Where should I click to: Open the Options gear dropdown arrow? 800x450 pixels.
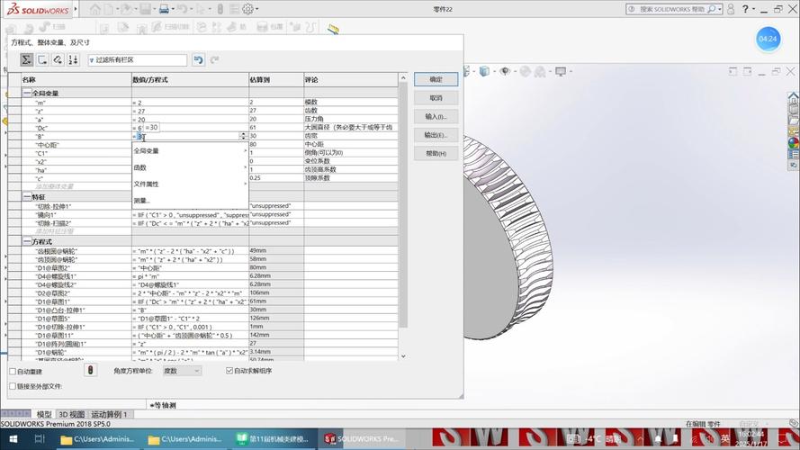tap(256, 9)
